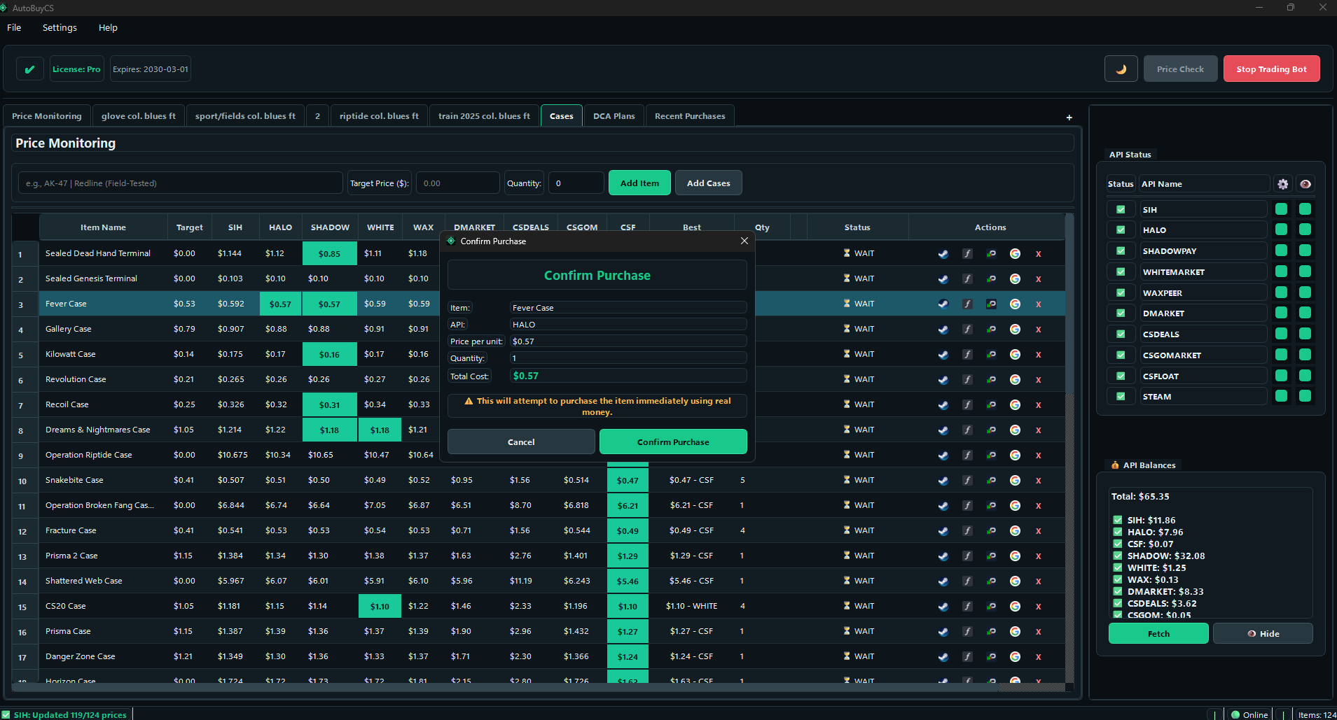Hide the API balances panel
Viewport: 1337px width, 720px height.
pyautogui.click(x=1263, y=633)
